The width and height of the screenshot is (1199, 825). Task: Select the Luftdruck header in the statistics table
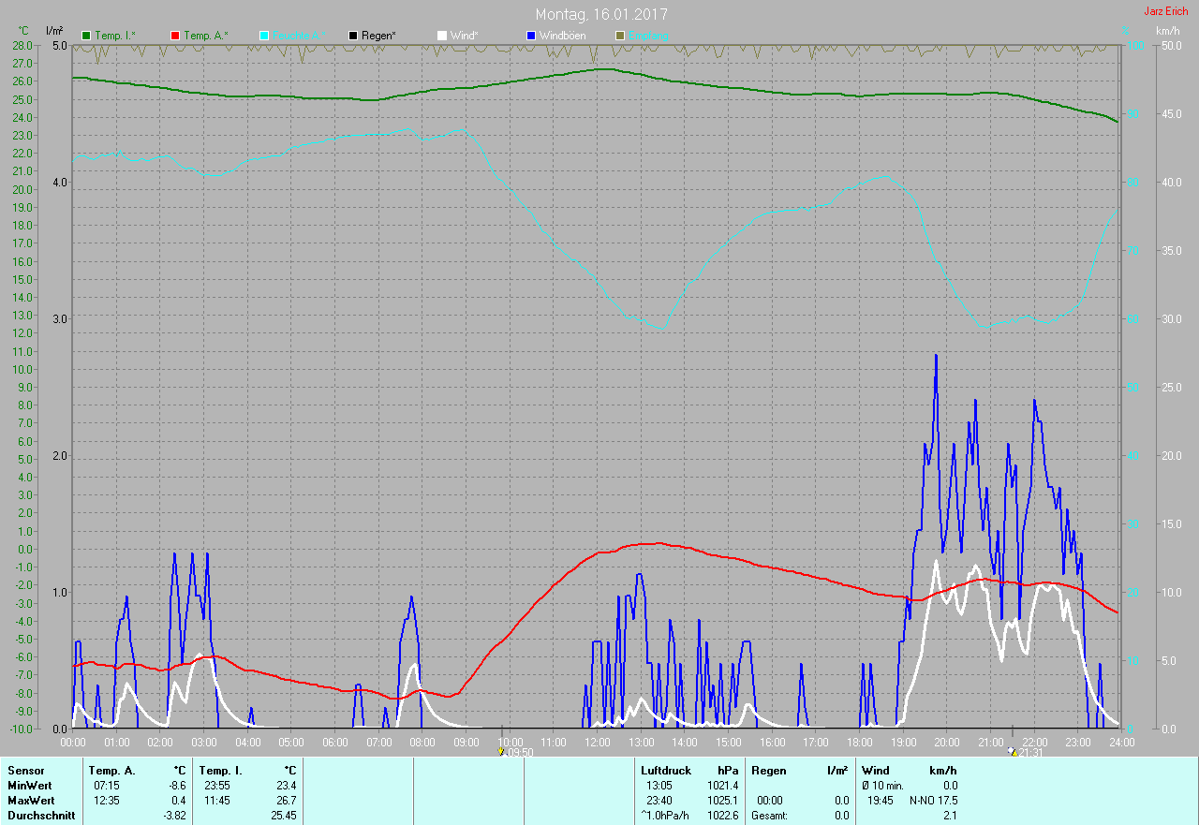coord(665,770)
